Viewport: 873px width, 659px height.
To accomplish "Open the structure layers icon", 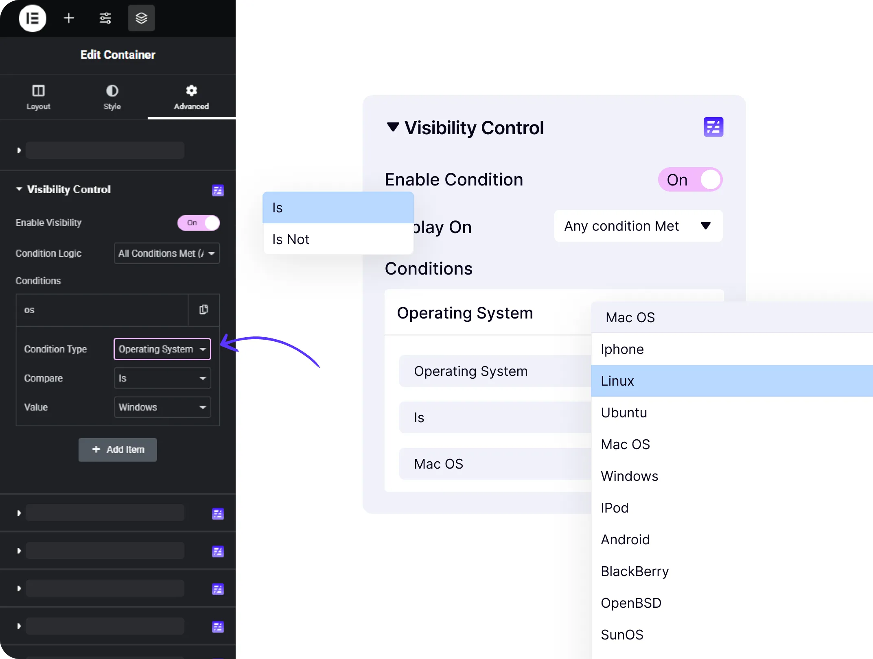I will tap(141, 18).
